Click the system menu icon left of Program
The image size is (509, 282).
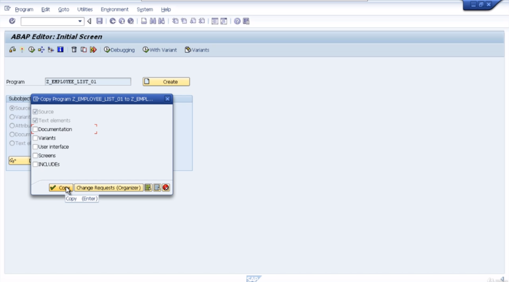(x=7, y=9)
